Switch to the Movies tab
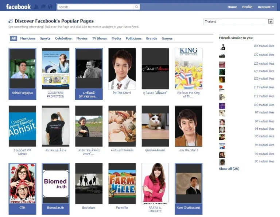 pos(82,38)
